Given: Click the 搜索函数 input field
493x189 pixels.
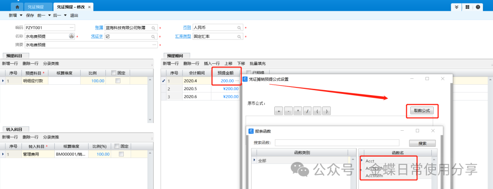Looking at the screenshot, I should (336, 143).
